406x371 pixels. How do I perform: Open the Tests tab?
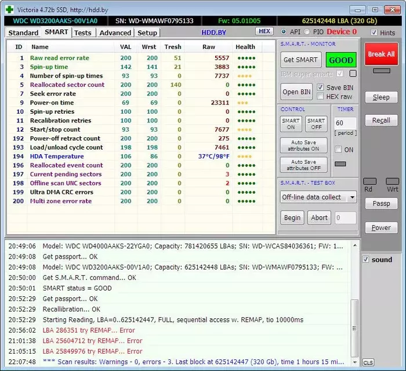coord(83,33)
